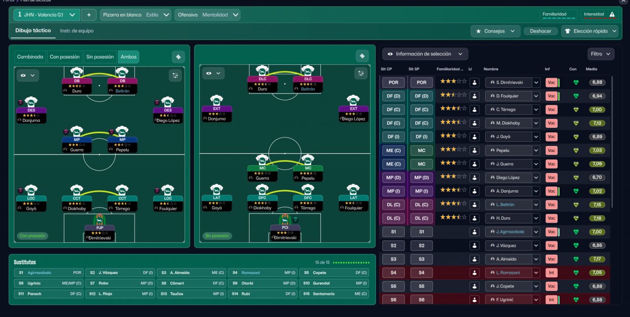Click the IJ person icon in Pepelu row

point(474,150)
